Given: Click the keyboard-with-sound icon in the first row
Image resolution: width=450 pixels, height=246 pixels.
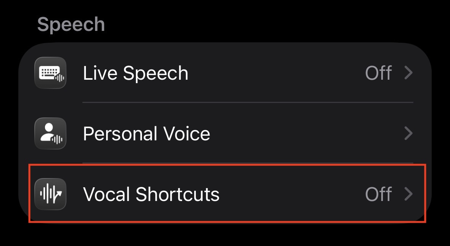Looking at the screenshot, I should [x=50, y=72].
